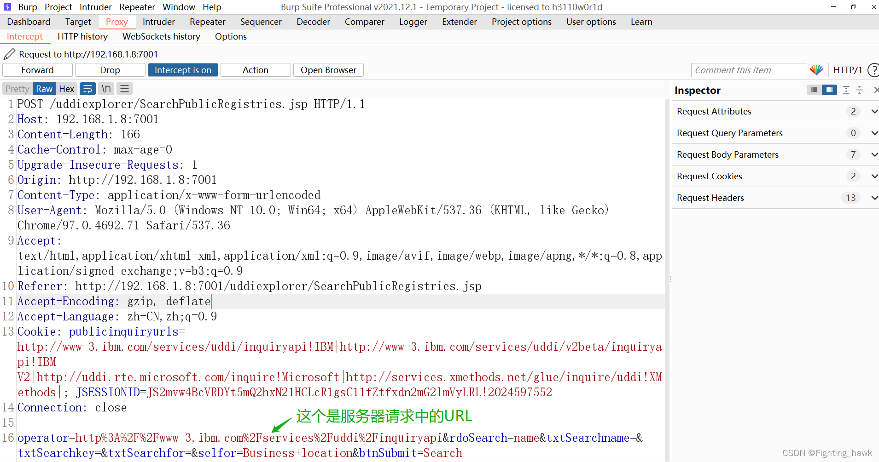Image resolution: width=879 pixels, height=462 pixels.
Task: Click the Burp Suite logo icon
Action: (7, 7)
